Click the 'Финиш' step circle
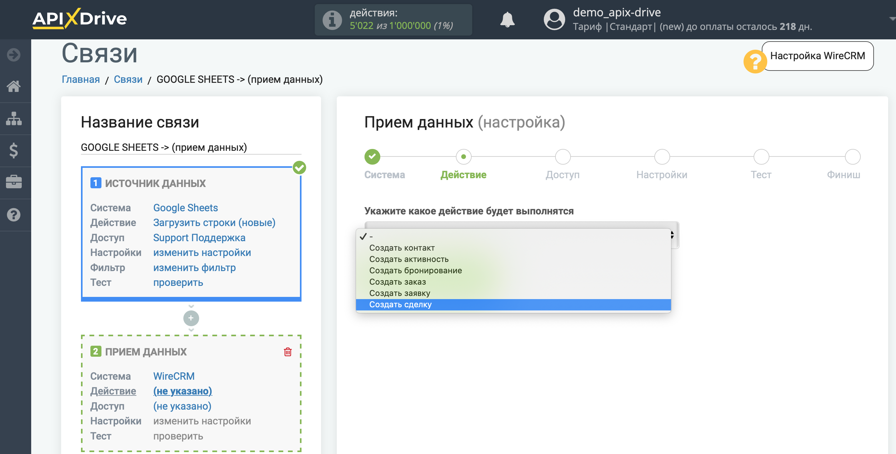The image size is (896, 454). tap(853, 156)
